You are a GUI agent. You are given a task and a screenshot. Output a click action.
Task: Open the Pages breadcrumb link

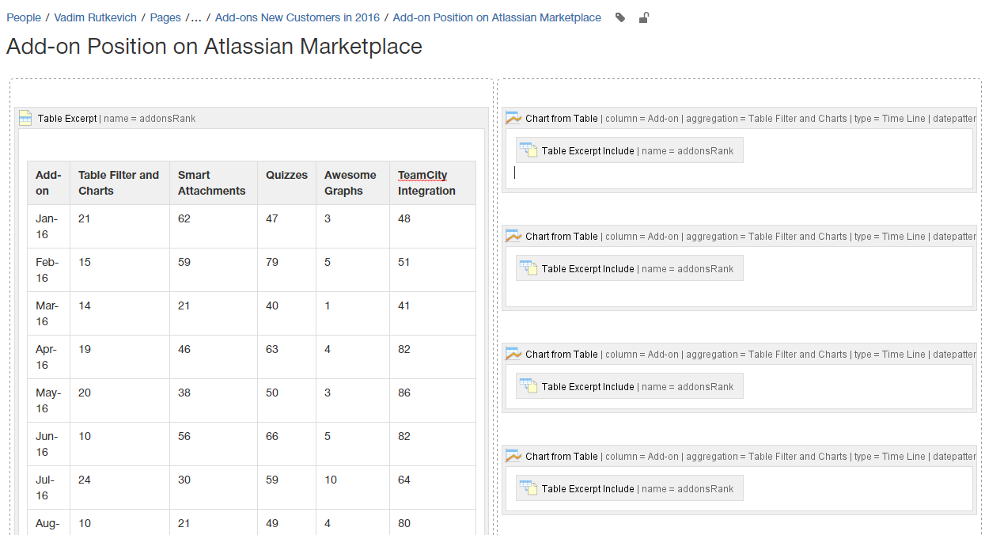165,17
